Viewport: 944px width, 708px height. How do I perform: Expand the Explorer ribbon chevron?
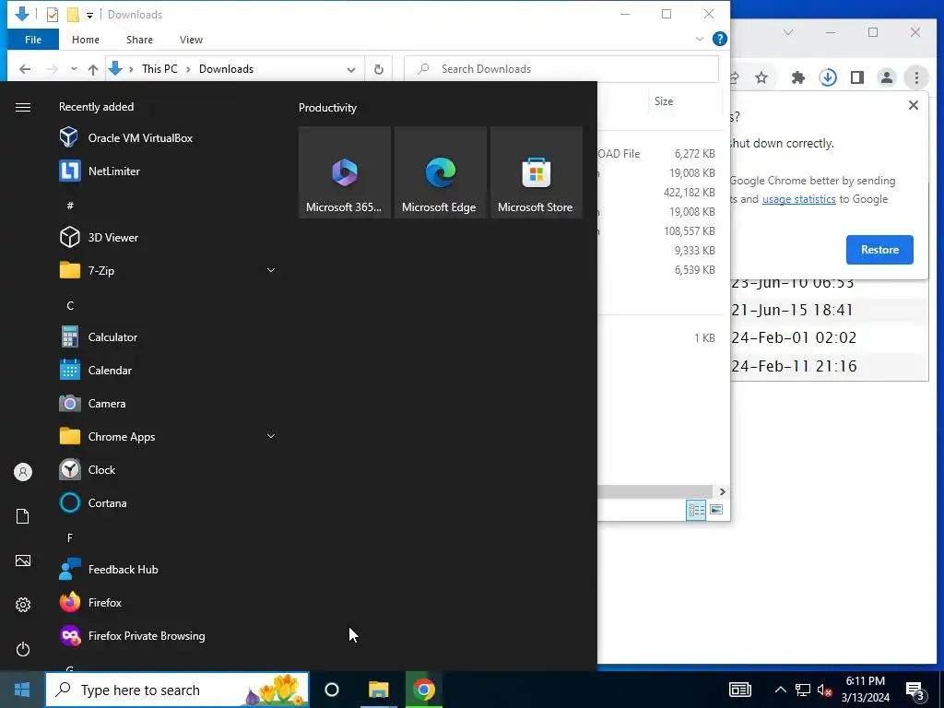(x=700, y=39)
